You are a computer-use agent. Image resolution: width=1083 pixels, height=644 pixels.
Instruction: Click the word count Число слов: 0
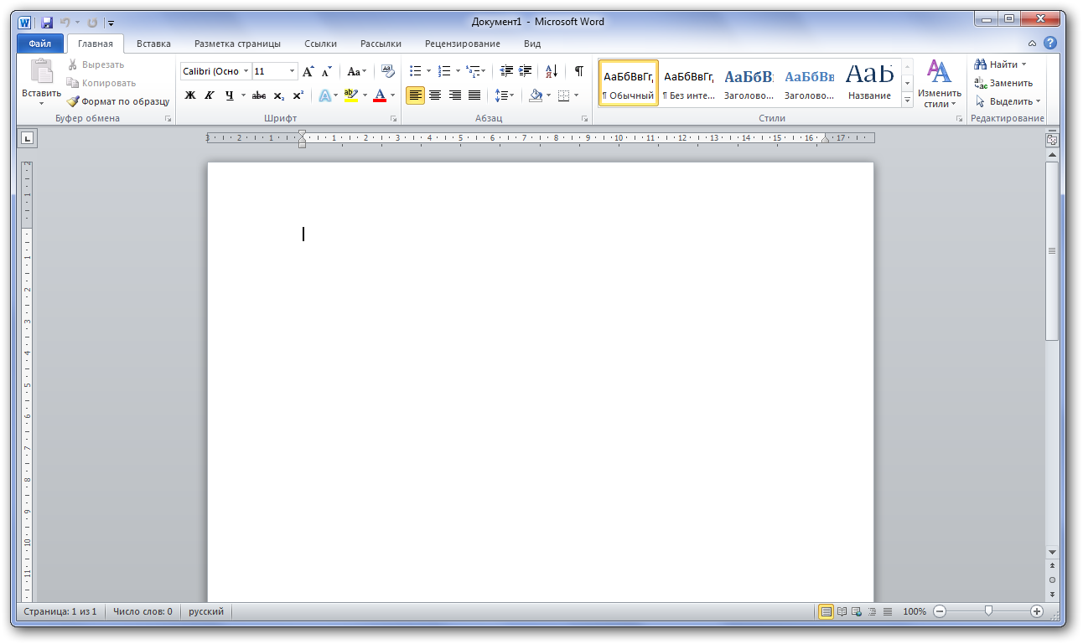(x=142, y=612)
